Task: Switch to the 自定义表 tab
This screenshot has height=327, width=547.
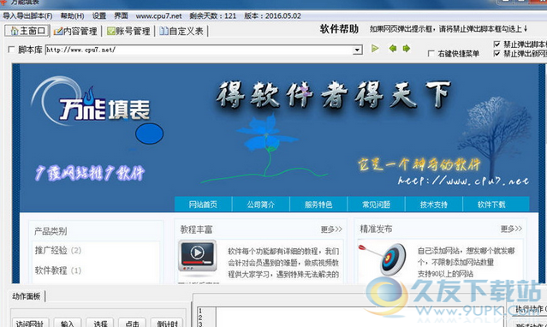Action: (x=181, y=31)
